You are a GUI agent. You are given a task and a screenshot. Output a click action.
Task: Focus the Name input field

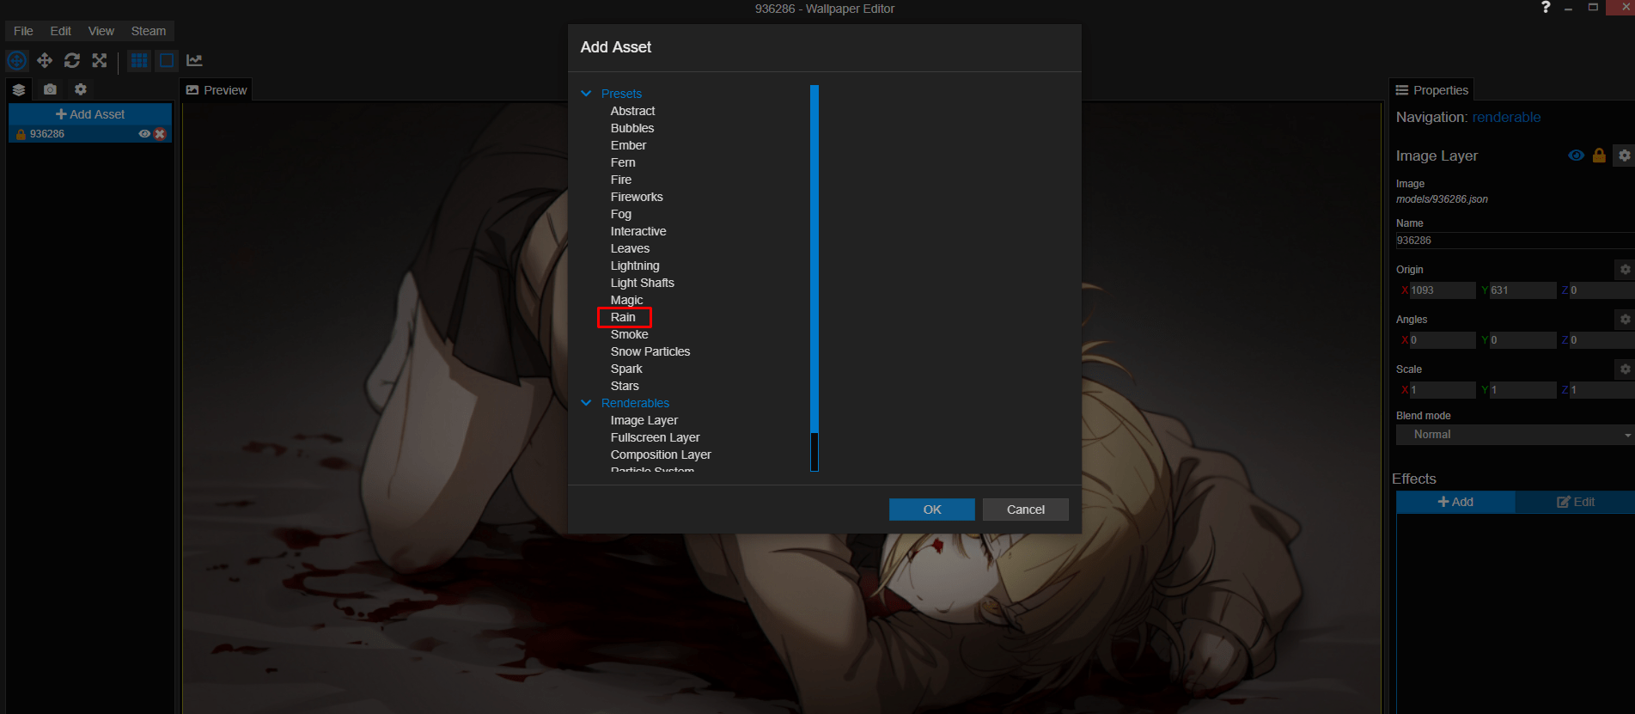pos(1515,241)
